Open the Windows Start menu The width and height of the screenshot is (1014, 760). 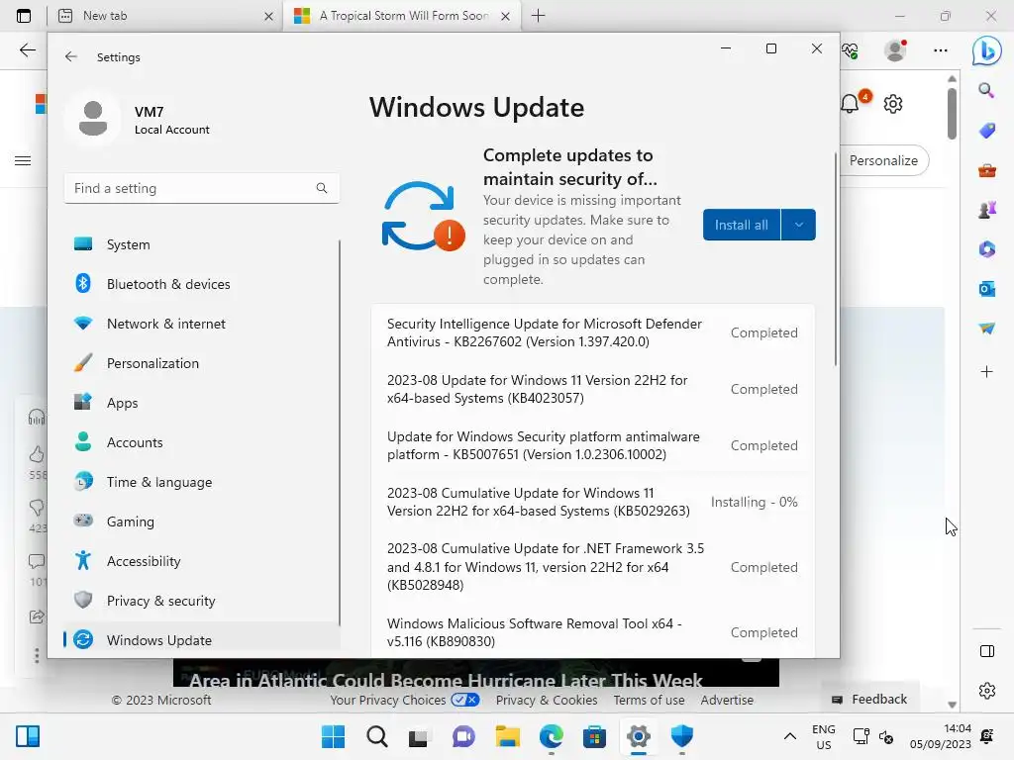[333, 736]
